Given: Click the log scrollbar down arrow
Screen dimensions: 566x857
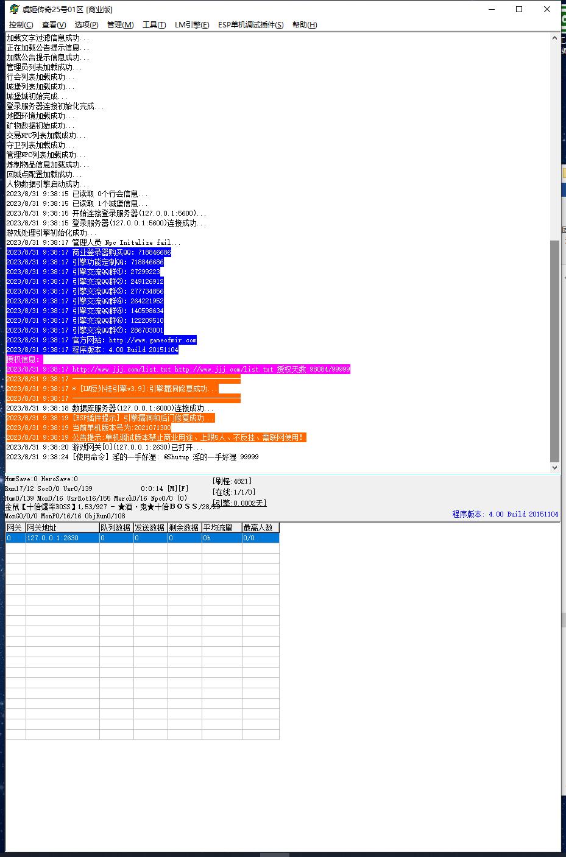Looking at the screenshot, I should point(554,467).
